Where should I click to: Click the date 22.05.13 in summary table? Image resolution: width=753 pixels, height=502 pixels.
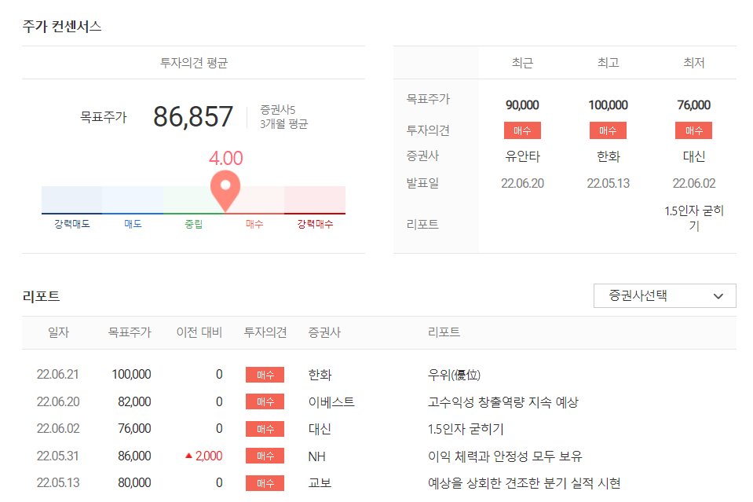608,184
